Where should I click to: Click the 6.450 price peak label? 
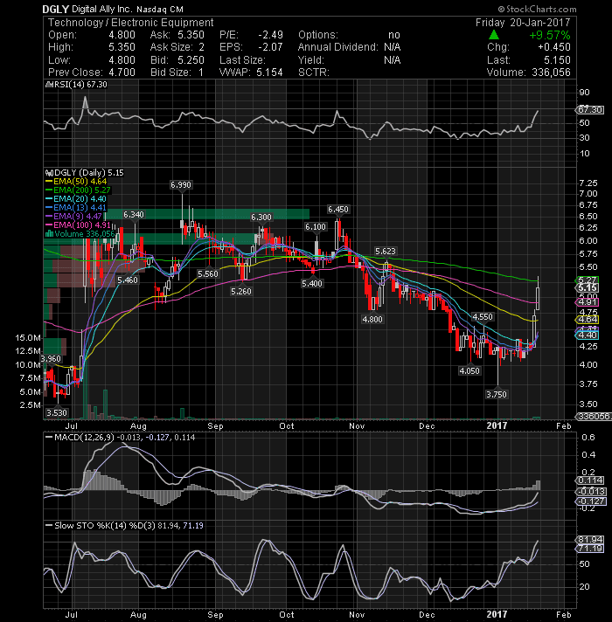pos(338,210)
